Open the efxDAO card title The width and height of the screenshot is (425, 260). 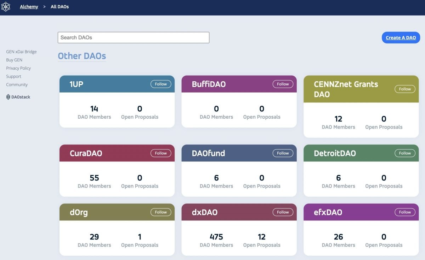tap(328, 213)
